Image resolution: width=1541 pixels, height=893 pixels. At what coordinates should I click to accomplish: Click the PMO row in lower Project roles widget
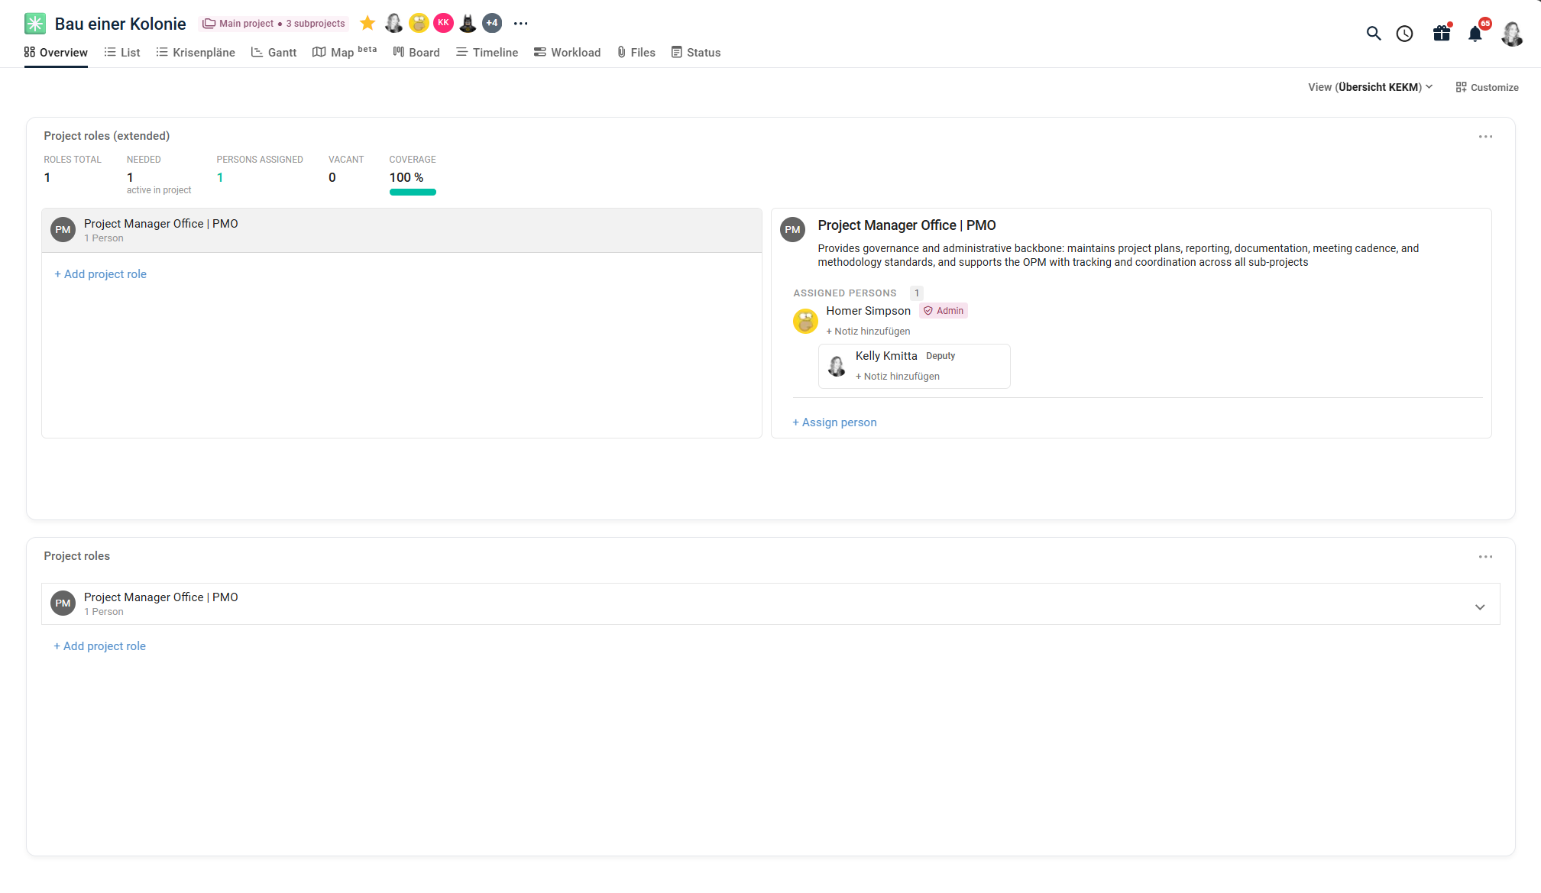[x=770, y=604]
